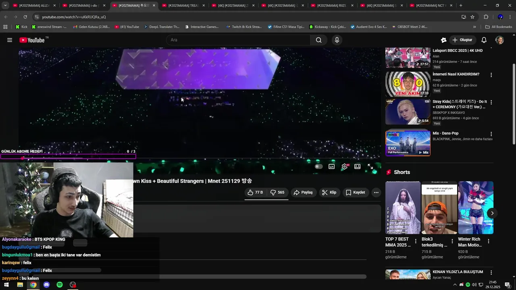Open All Bookmarks folder

point(499,27)
